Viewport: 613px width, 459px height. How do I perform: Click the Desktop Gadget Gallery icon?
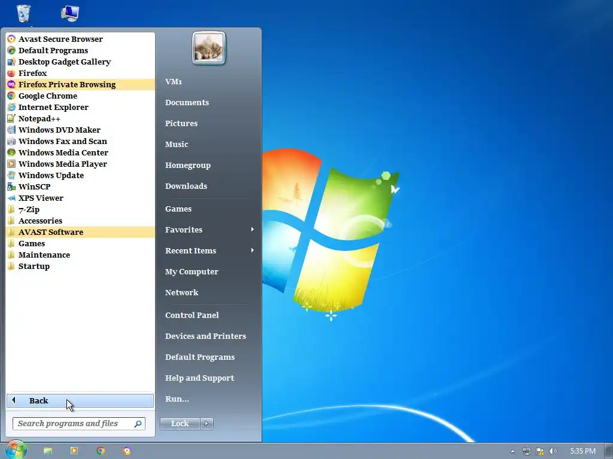pyautogui.click(x=11, y=62)
